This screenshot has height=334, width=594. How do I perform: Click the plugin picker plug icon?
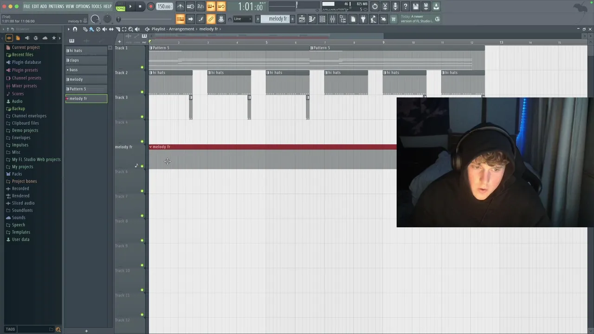(363, 19)
